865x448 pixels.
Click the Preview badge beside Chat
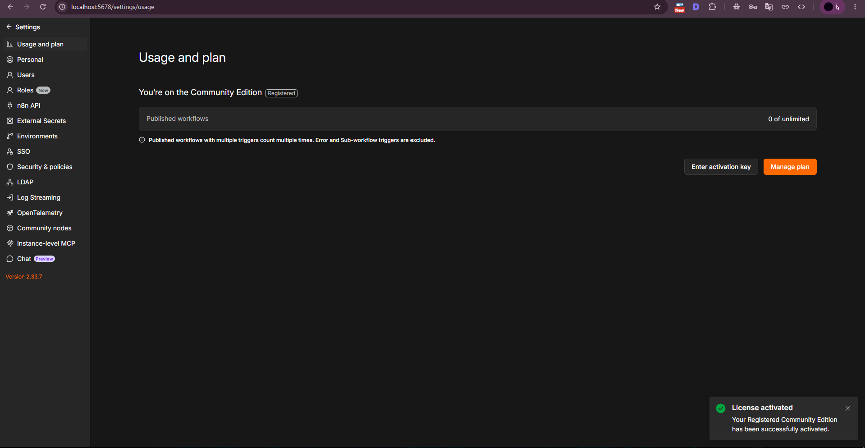pyautogui.click(x=44, y=259)
